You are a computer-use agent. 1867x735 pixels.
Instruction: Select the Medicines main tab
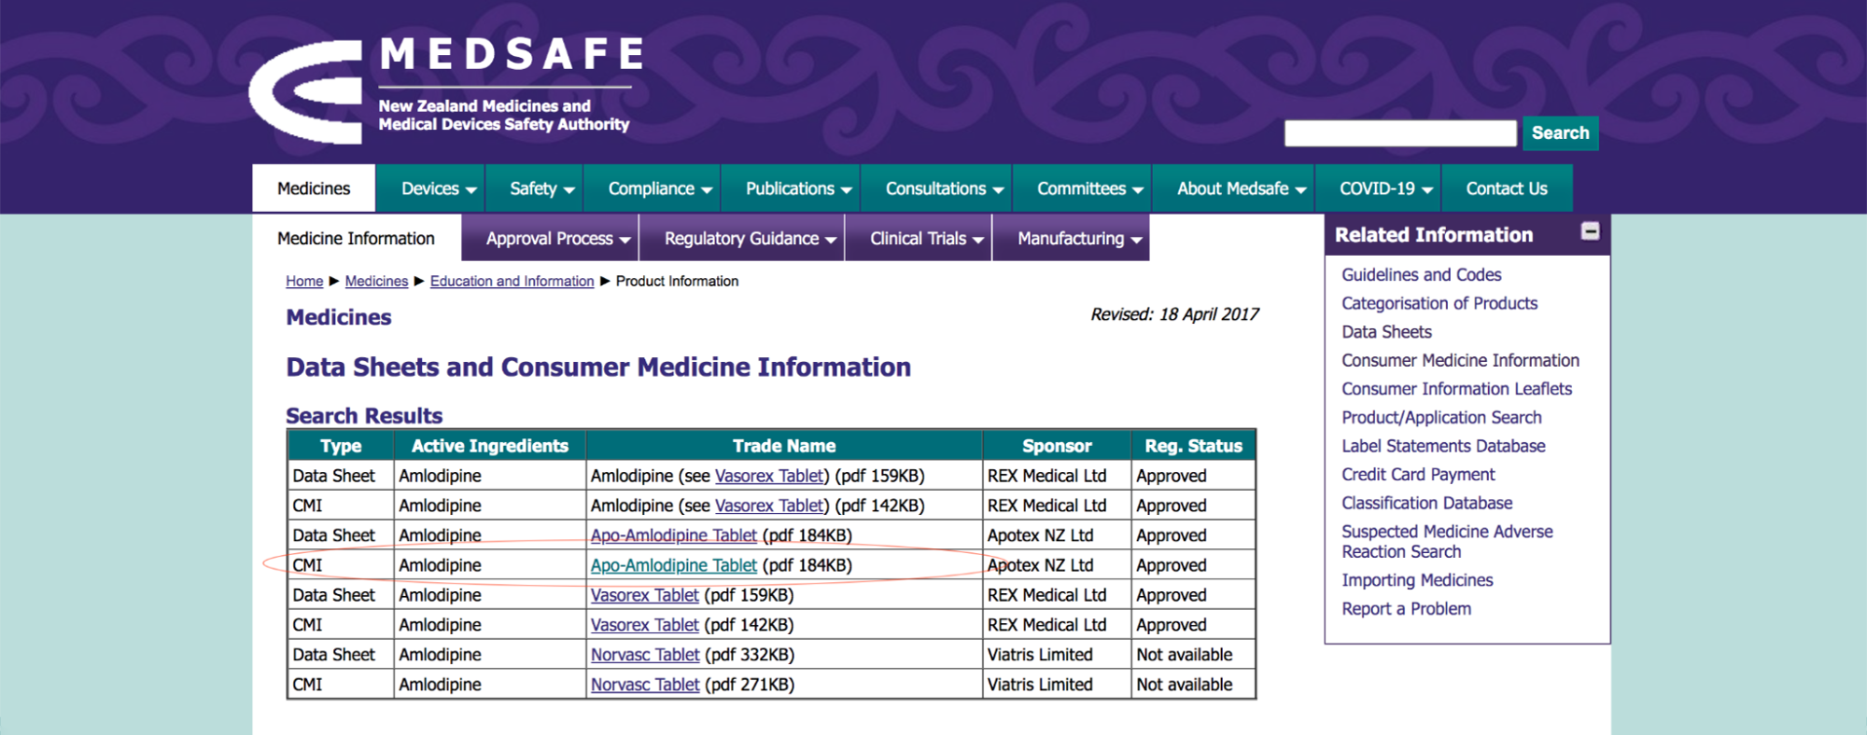[x=314, y=188]
